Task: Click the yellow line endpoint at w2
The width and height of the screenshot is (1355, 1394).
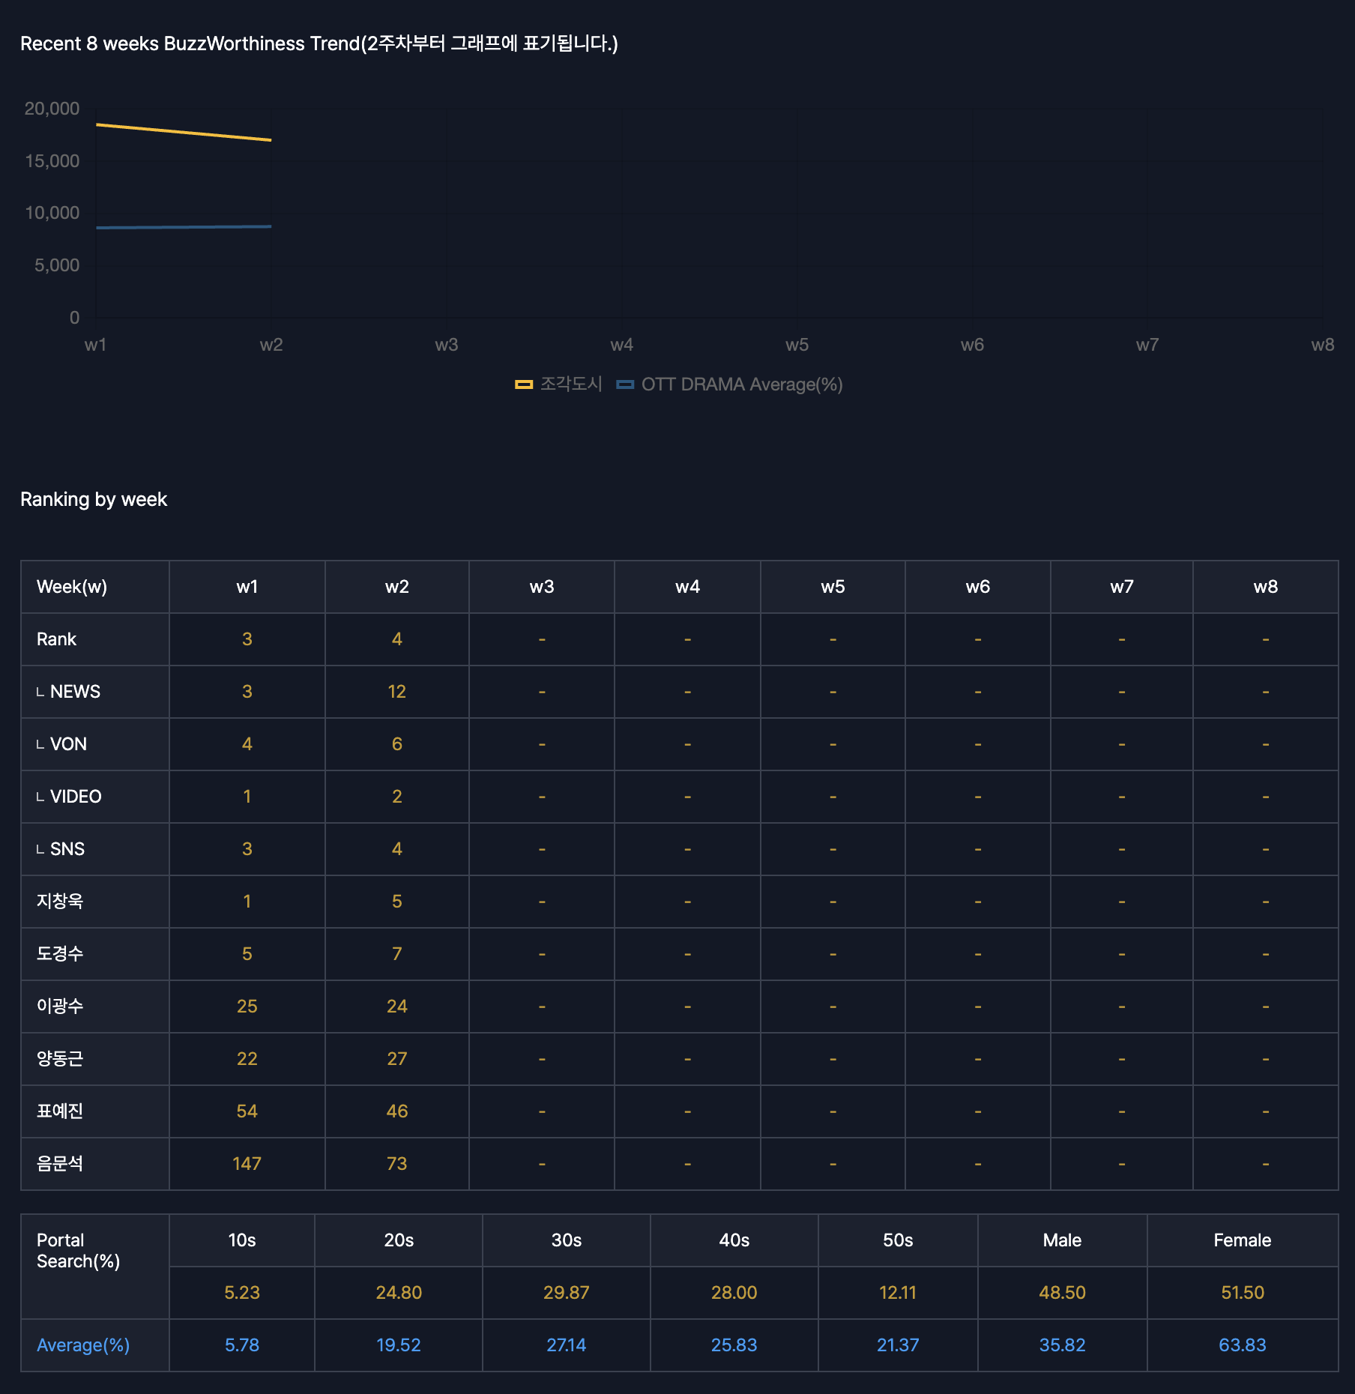Action: click(271, 140)
